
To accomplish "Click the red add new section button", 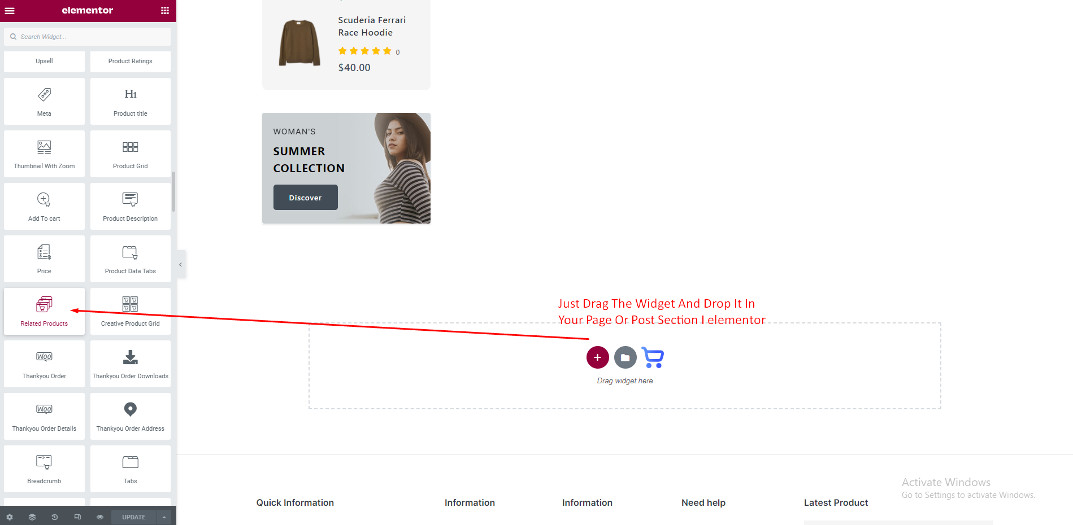I will pos(597,357).
